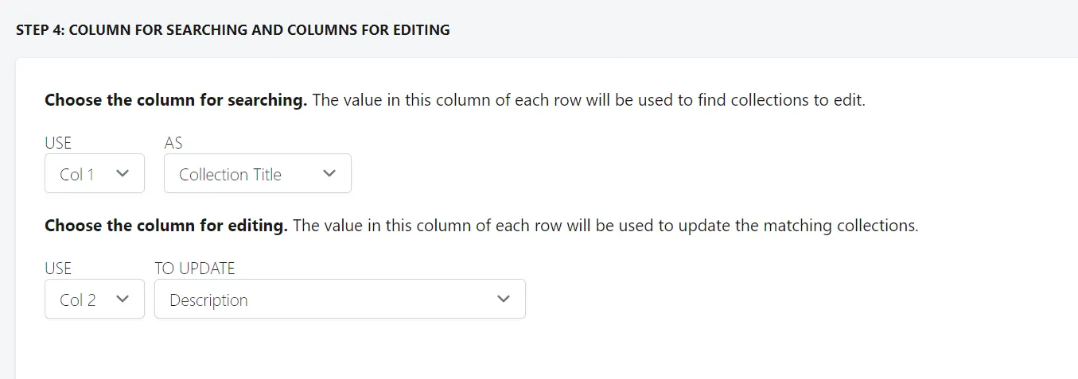Screen dimensions: 1078x379
Task: Click the TO UPDATE label
Action: (x=195, y=269)
